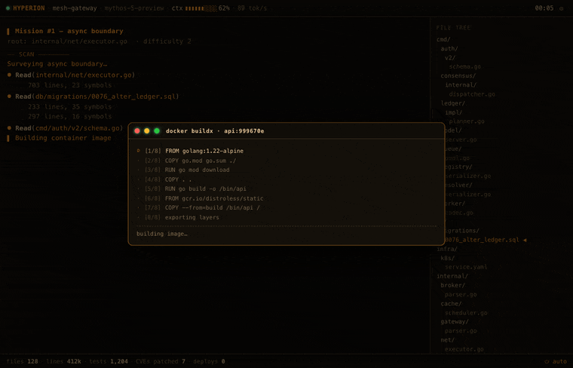
Task: Click the 703 lines, 23 symbols result
Action: click(x=70, y=85)
